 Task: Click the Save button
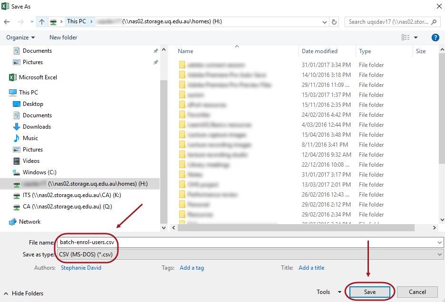369,292
